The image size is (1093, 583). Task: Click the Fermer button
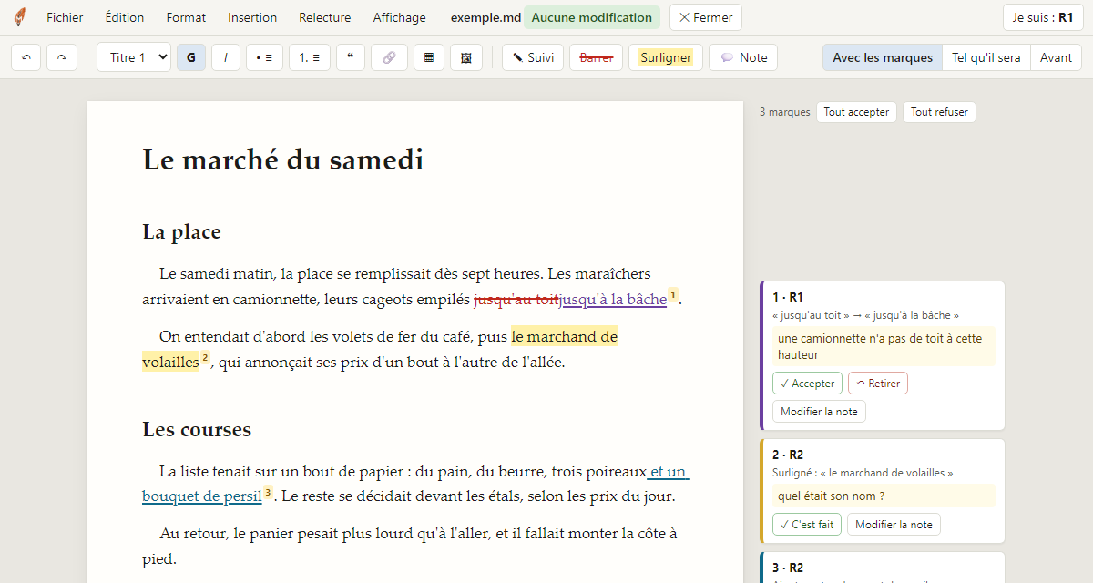706,17
